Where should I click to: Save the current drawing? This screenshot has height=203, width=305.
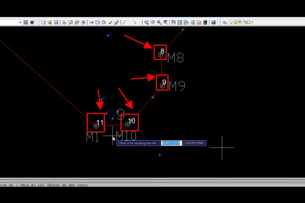pyautogui.click(x=56, y=22)
